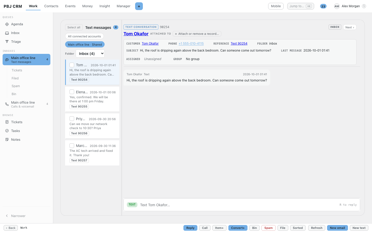Toggle the Main office line · Shared filter

pos(85,45)
